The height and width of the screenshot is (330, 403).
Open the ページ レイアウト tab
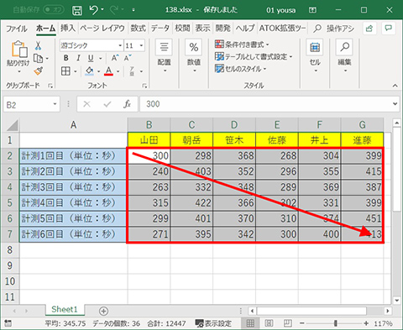coord(102,28)
